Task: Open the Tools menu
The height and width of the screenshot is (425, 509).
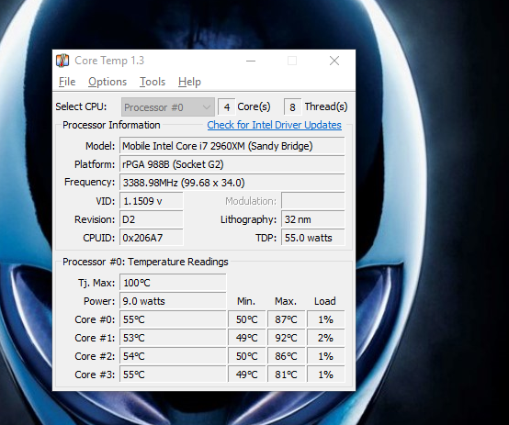Action: [x=153, y=82]
